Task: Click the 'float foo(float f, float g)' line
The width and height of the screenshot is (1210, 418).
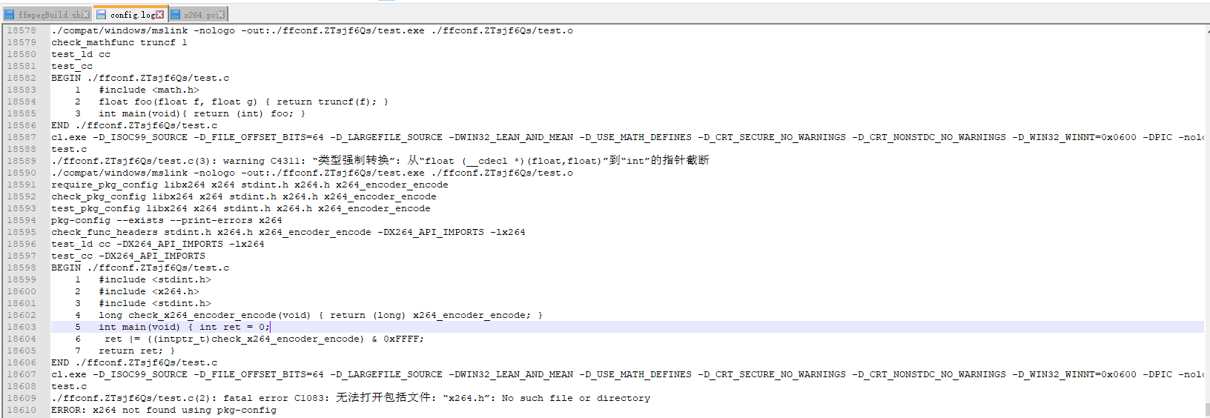Action: coord(243,102)
